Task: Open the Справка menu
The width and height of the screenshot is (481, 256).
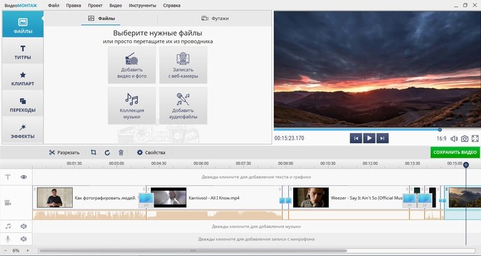Action: click(x=172, y=5)
